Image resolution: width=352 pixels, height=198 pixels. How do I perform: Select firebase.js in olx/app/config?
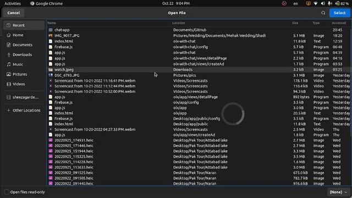[x=199, y=102]
